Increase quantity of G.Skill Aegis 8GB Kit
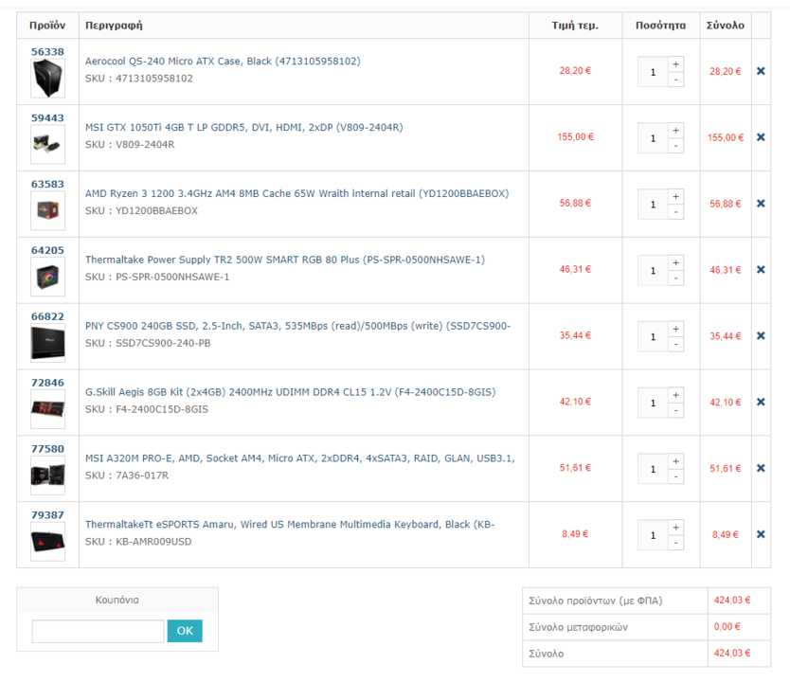The height and width of the screenshot is (682, 790). click(x=675, y=395)
